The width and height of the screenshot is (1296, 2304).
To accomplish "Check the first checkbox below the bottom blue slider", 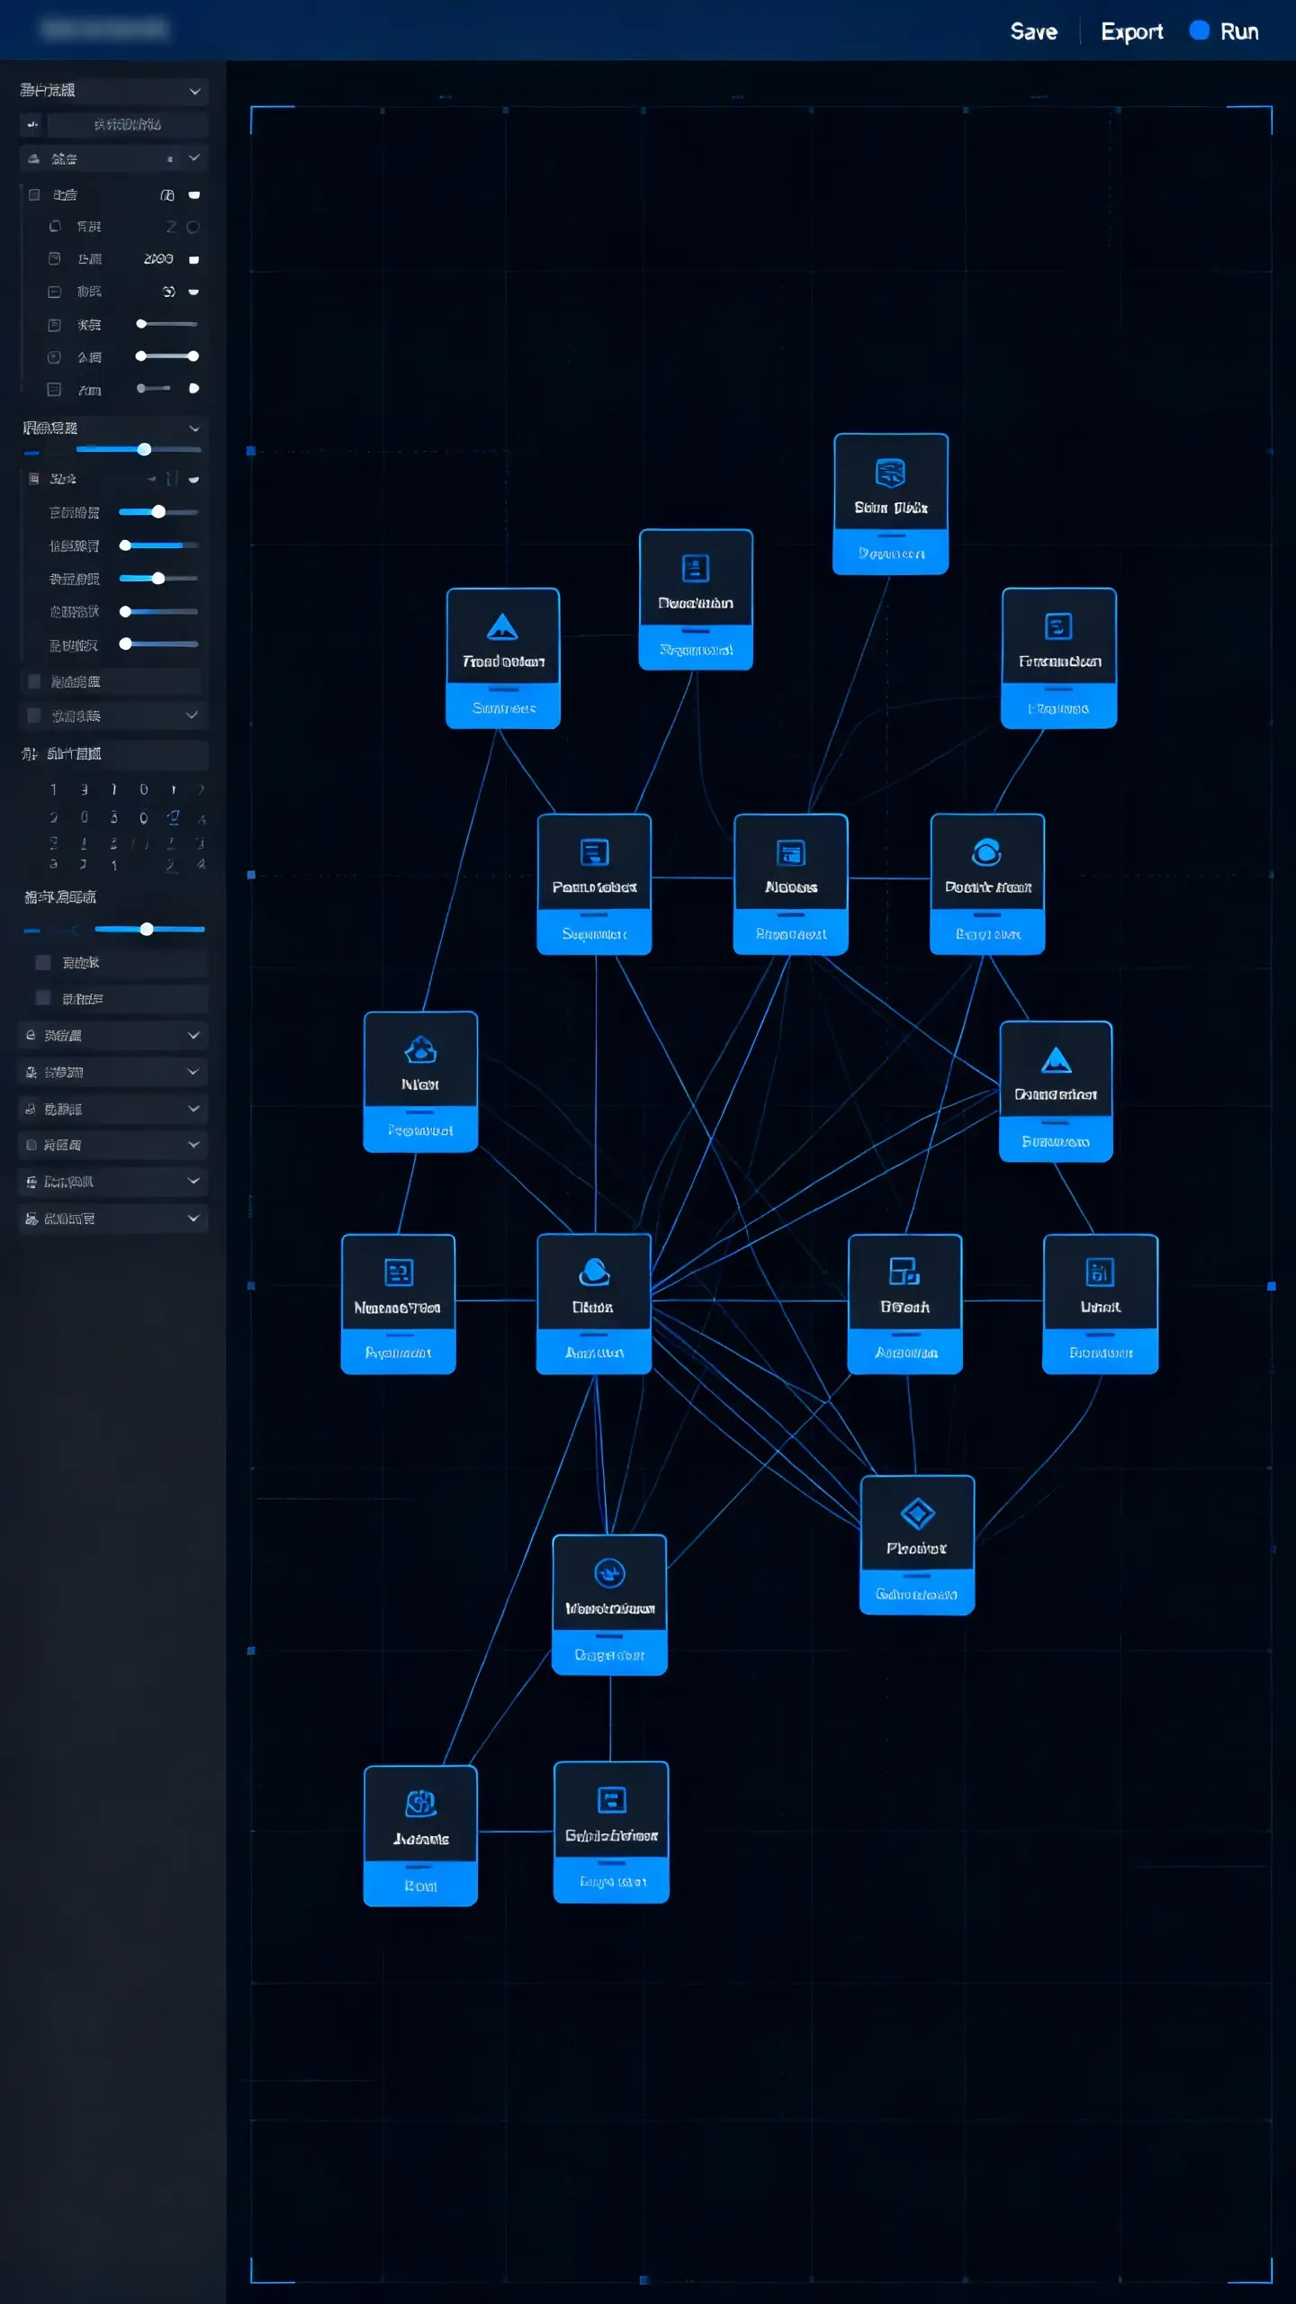I will (42, 962).
